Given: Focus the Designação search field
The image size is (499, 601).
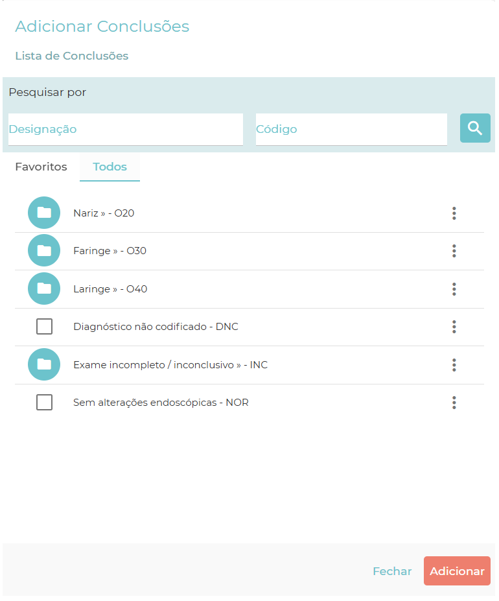Looking at the screenshot, I should tap(125, 129).
